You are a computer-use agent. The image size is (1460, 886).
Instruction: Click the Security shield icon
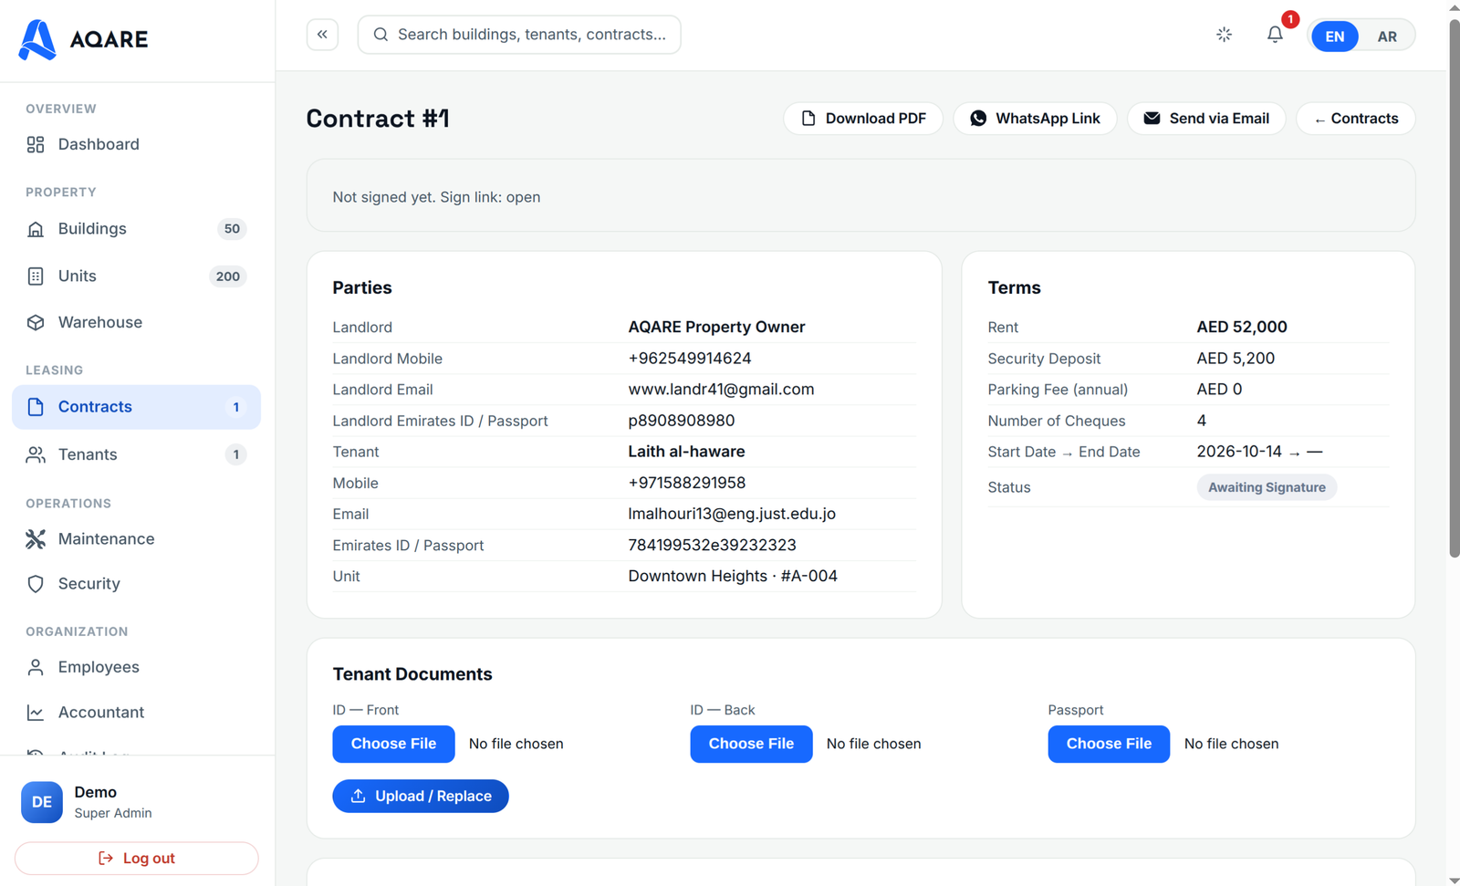[x=36, y=584]
